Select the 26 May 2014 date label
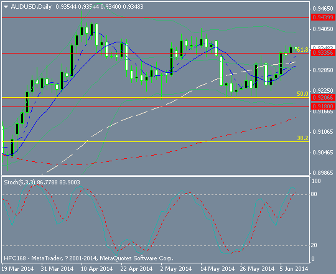 [x=257, y=269]
